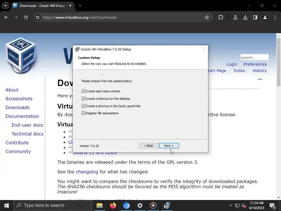Open Chrome Labs flask icon
281x211 pixels.
coord(235,17)
